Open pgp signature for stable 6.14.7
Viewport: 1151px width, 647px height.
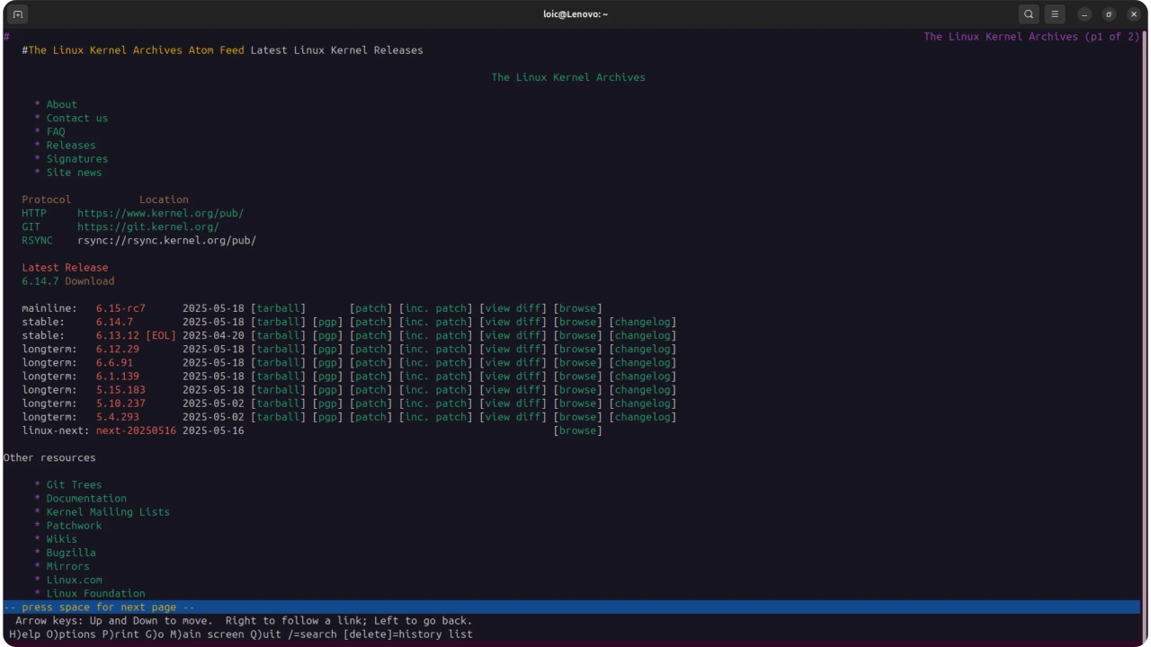coord(327,322)
